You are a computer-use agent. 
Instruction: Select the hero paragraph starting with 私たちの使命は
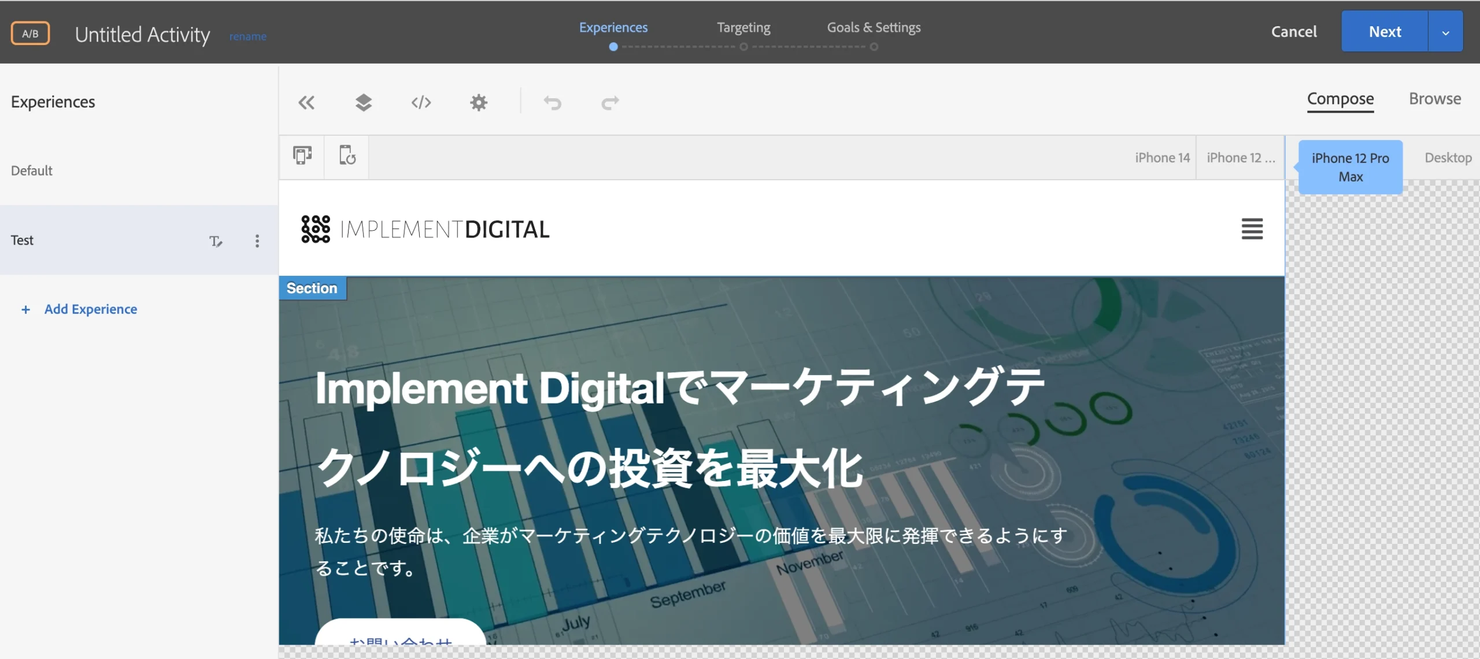click(691, 551)
